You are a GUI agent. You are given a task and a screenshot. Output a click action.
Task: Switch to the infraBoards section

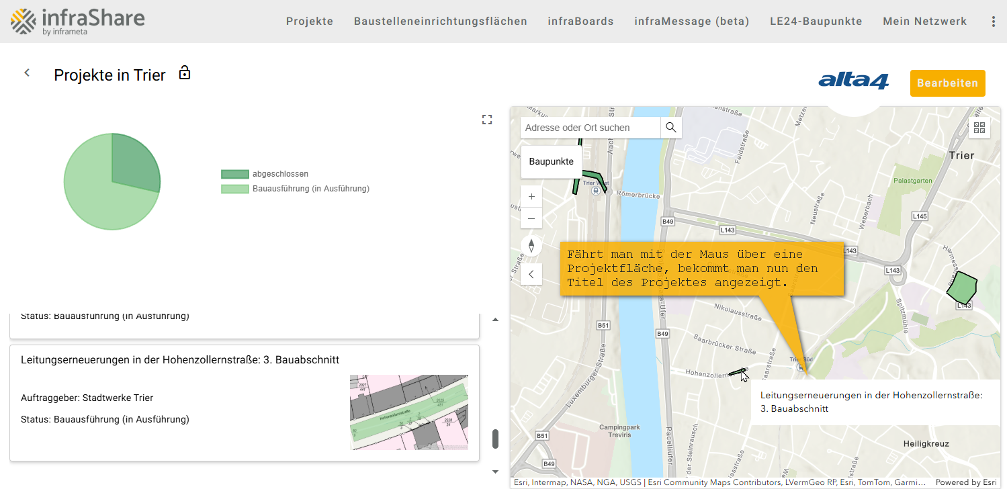coord(580,21)
